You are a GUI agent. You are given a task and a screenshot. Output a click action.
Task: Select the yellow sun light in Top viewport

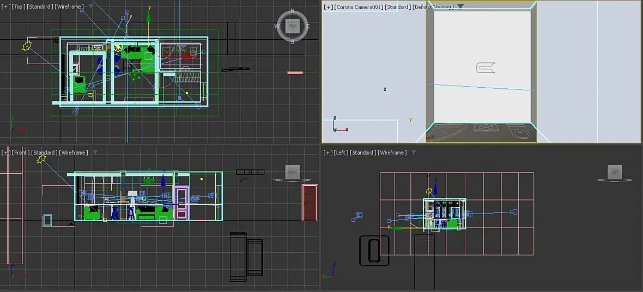[27, 46]
